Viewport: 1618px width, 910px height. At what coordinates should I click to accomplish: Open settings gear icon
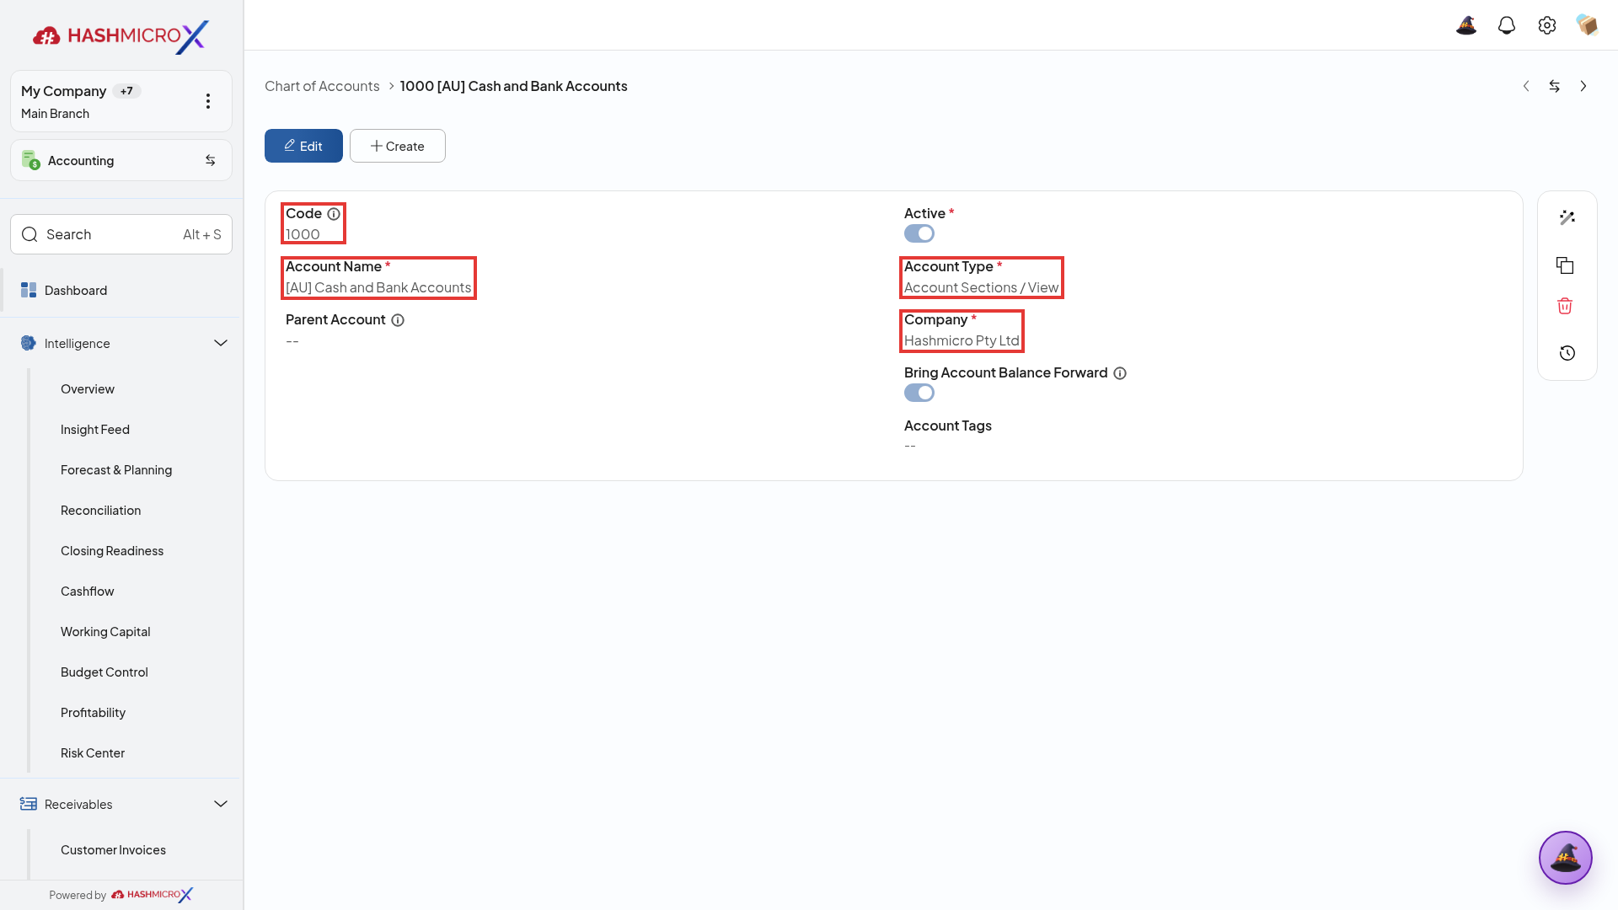(x=1547, y=25)
